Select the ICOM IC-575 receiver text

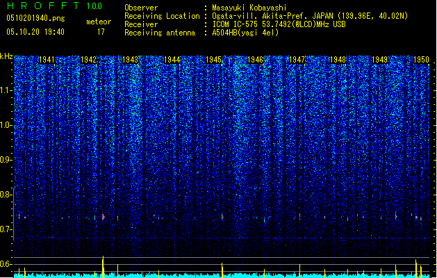(279, 24)
